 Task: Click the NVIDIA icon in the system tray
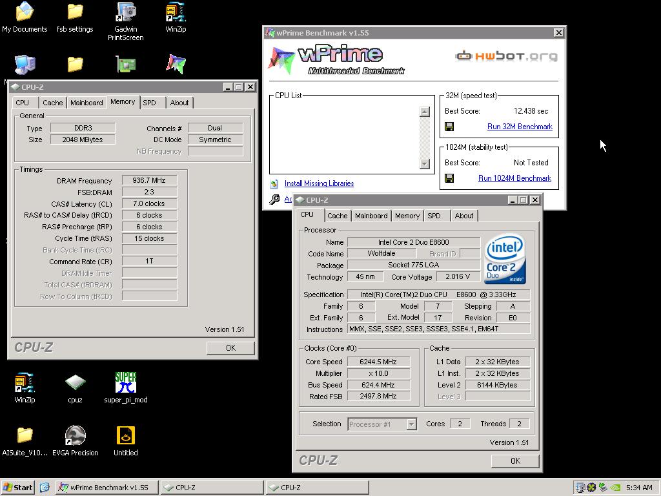615,488
